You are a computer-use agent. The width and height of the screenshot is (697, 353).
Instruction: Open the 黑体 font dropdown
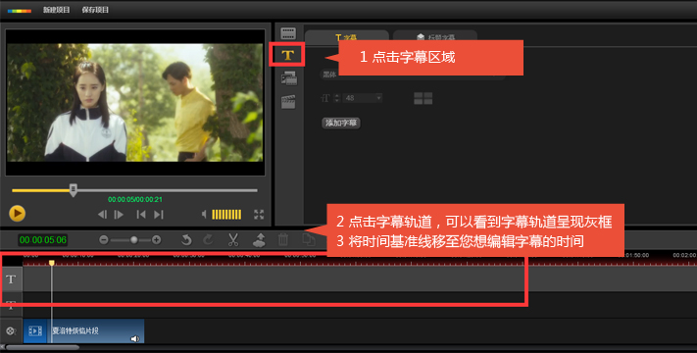pyautogui.click(x=413, y=75)
